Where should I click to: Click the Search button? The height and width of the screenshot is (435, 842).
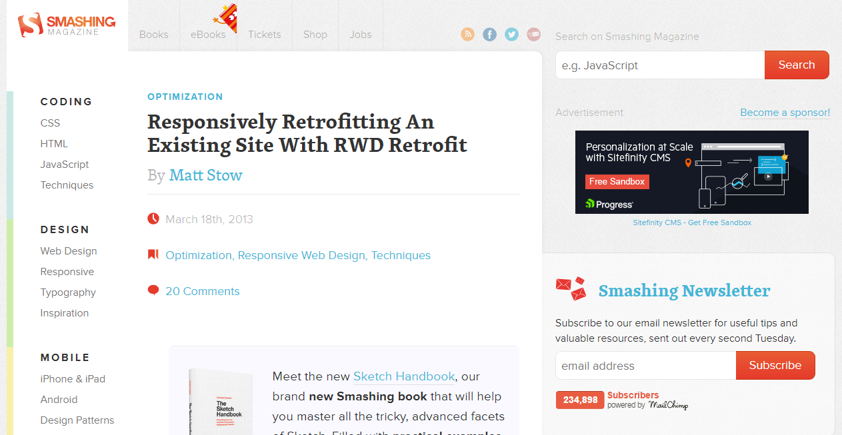pos(797,65)
